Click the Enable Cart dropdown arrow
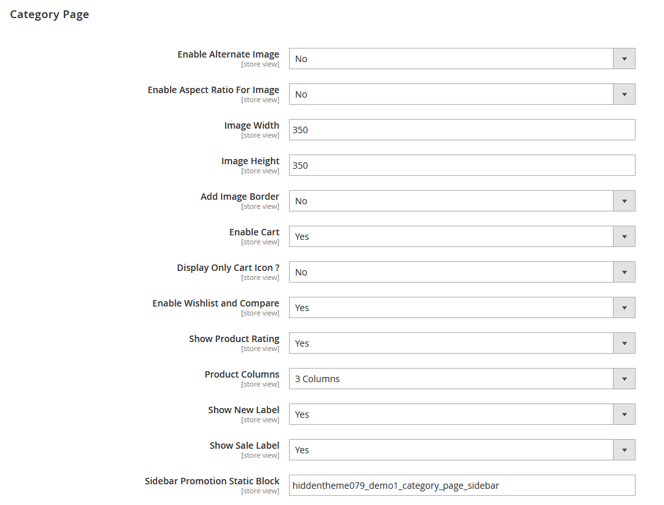 click(x=623, y=236)
